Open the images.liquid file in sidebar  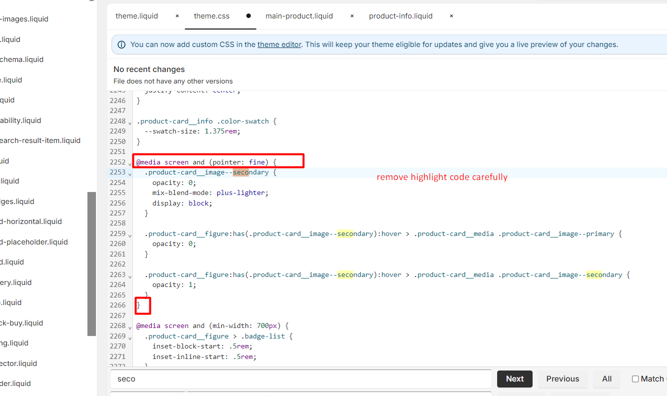[x=24, y=19]
